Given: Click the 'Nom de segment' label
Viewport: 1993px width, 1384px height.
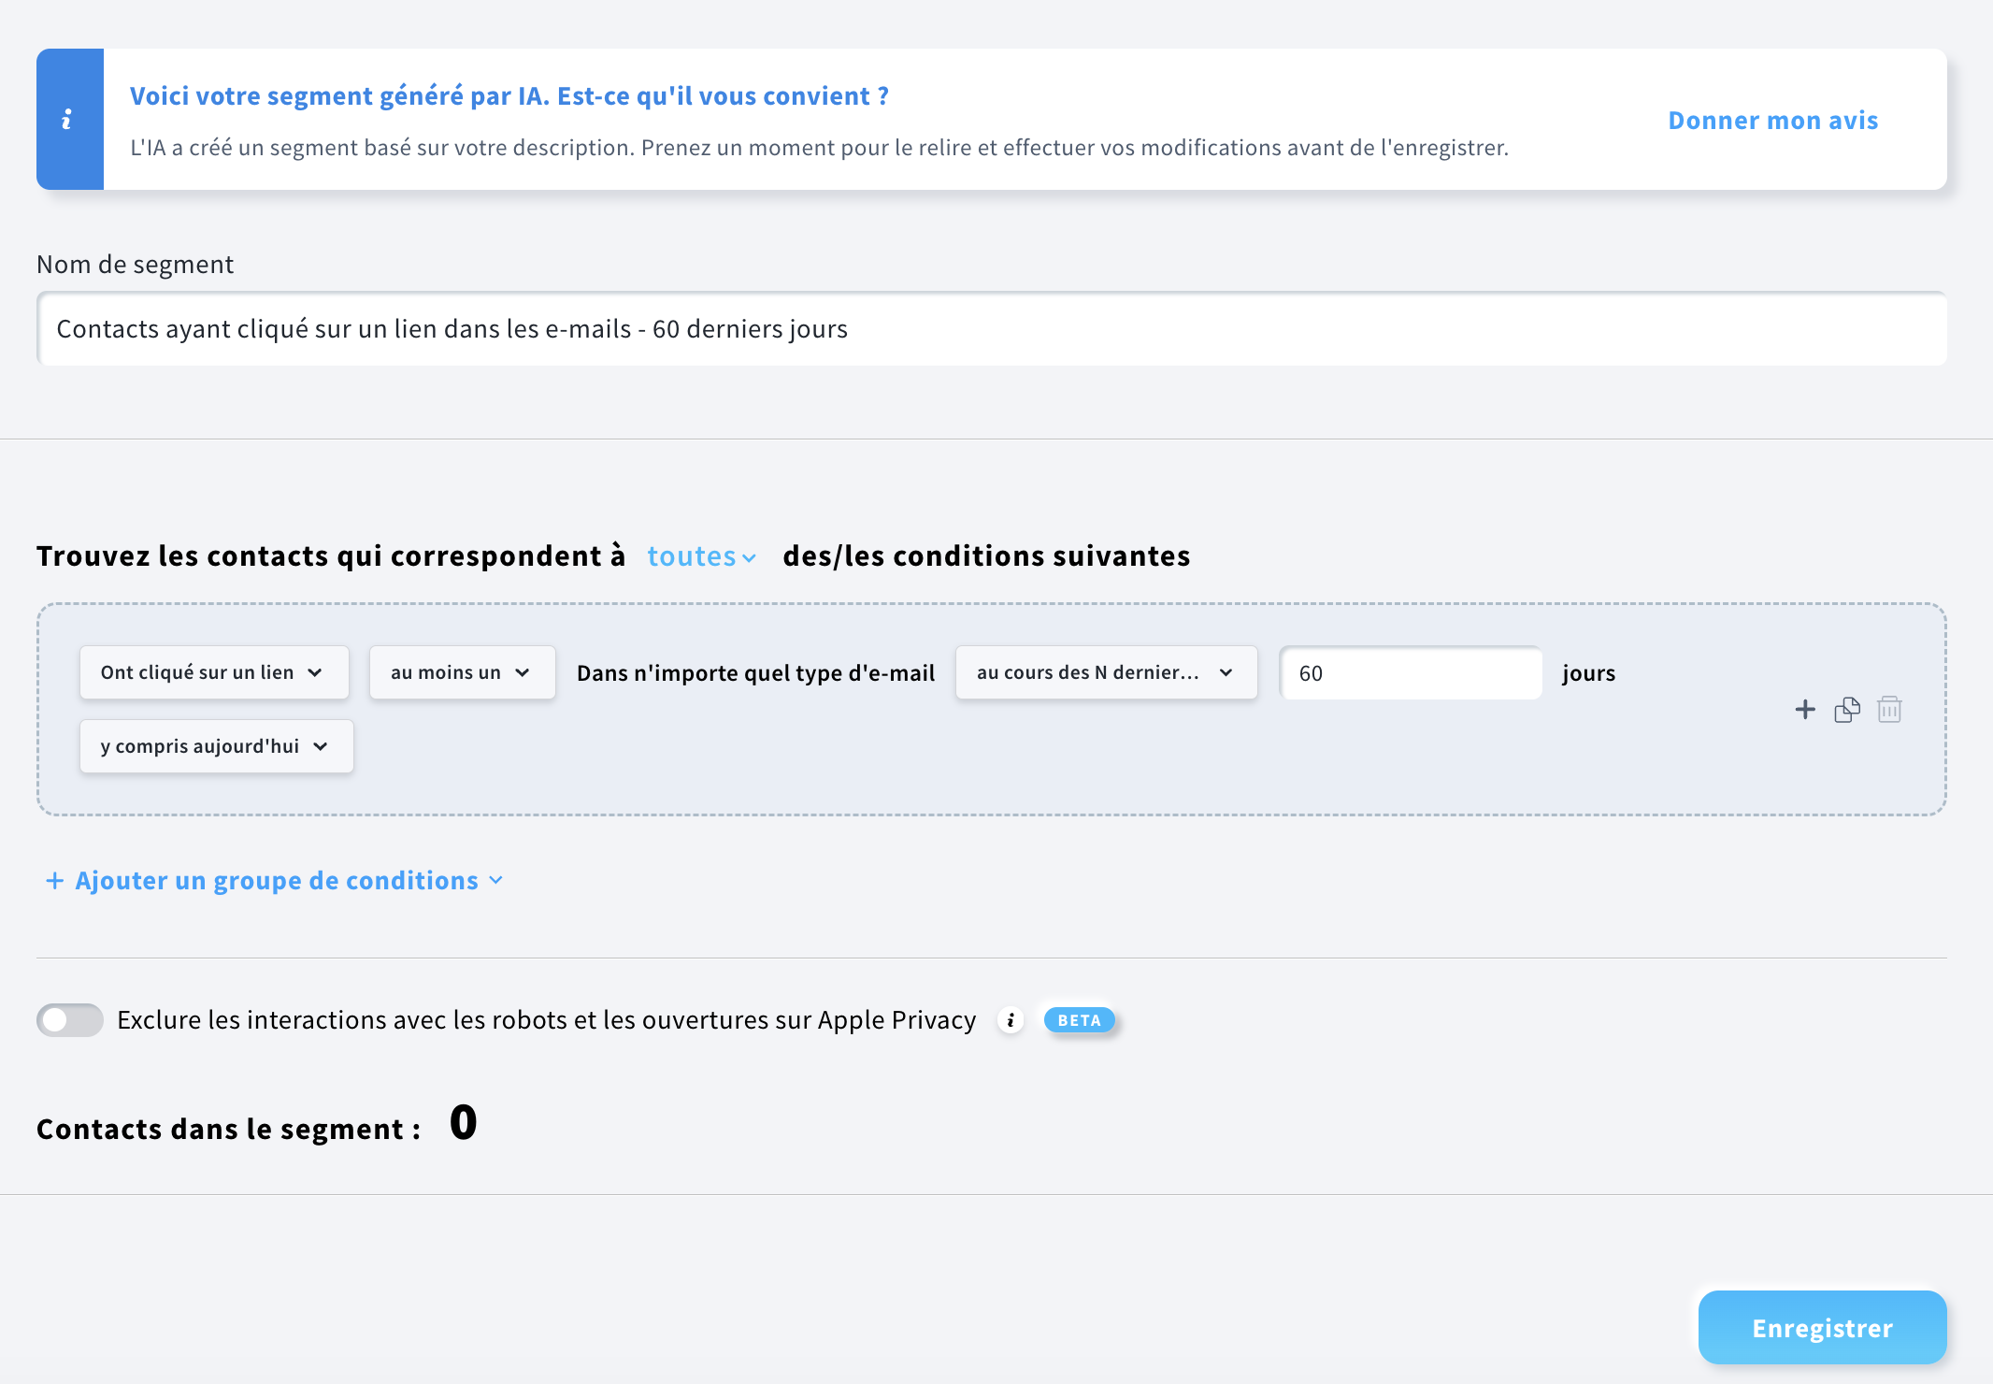Looking at the screenshot, I should pyautogui.click(x=136, y=265).
